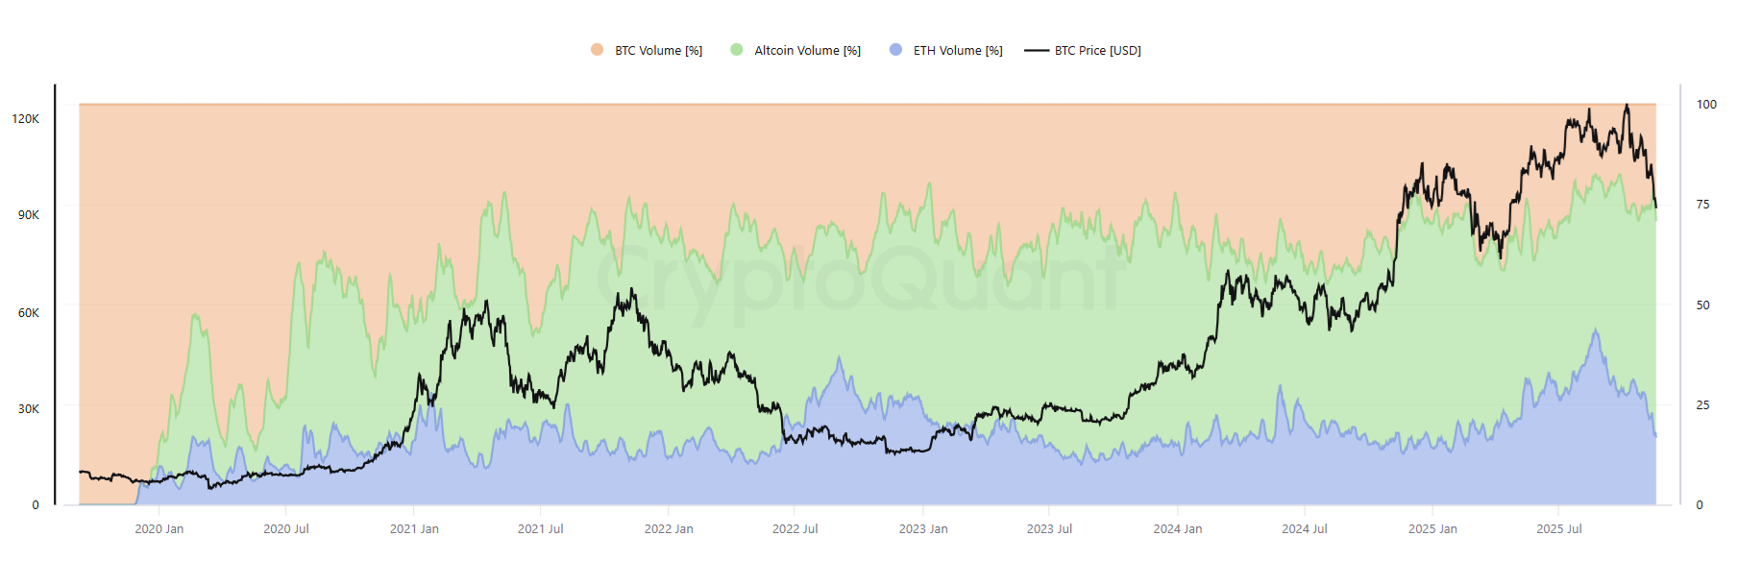The width and height of the screenshot is (1737, 561).
Task: Toggle the BTC Volume [%] series label
Action: [658, 51]
